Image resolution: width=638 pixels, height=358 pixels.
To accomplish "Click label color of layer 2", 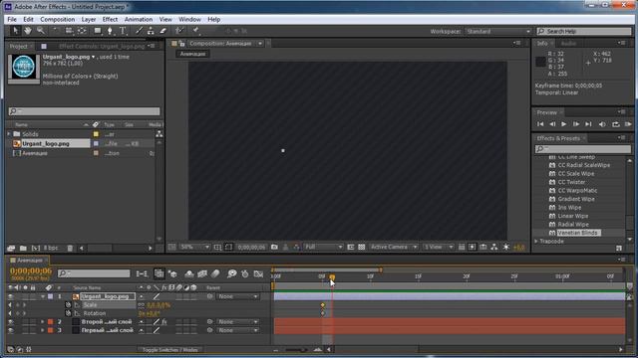I will pos(51,322).
